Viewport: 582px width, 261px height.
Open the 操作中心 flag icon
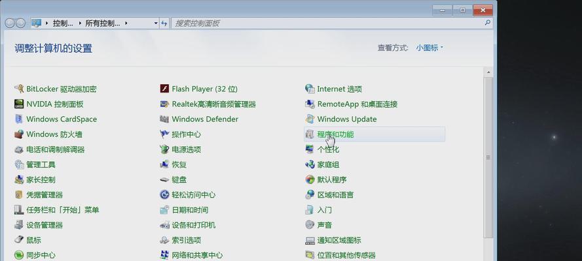164,134
